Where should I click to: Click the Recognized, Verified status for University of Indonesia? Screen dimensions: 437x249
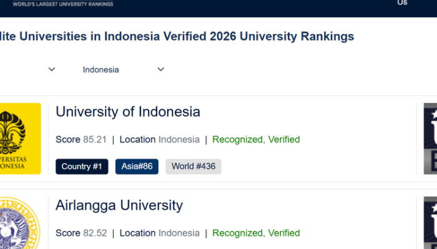(256, 139)
